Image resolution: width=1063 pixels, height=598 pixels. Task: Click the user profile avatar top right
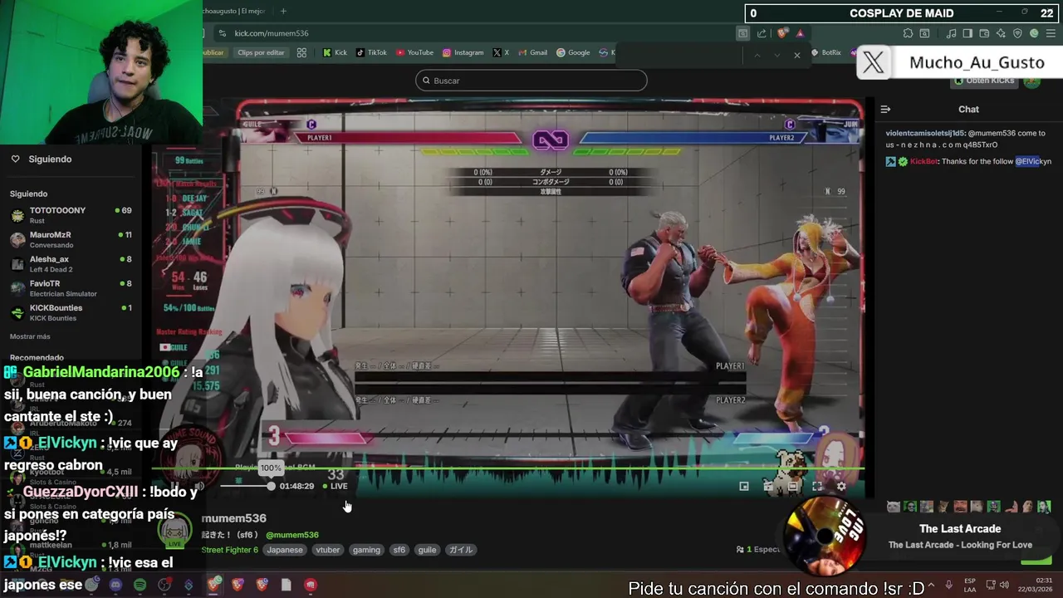[1031, 81]
